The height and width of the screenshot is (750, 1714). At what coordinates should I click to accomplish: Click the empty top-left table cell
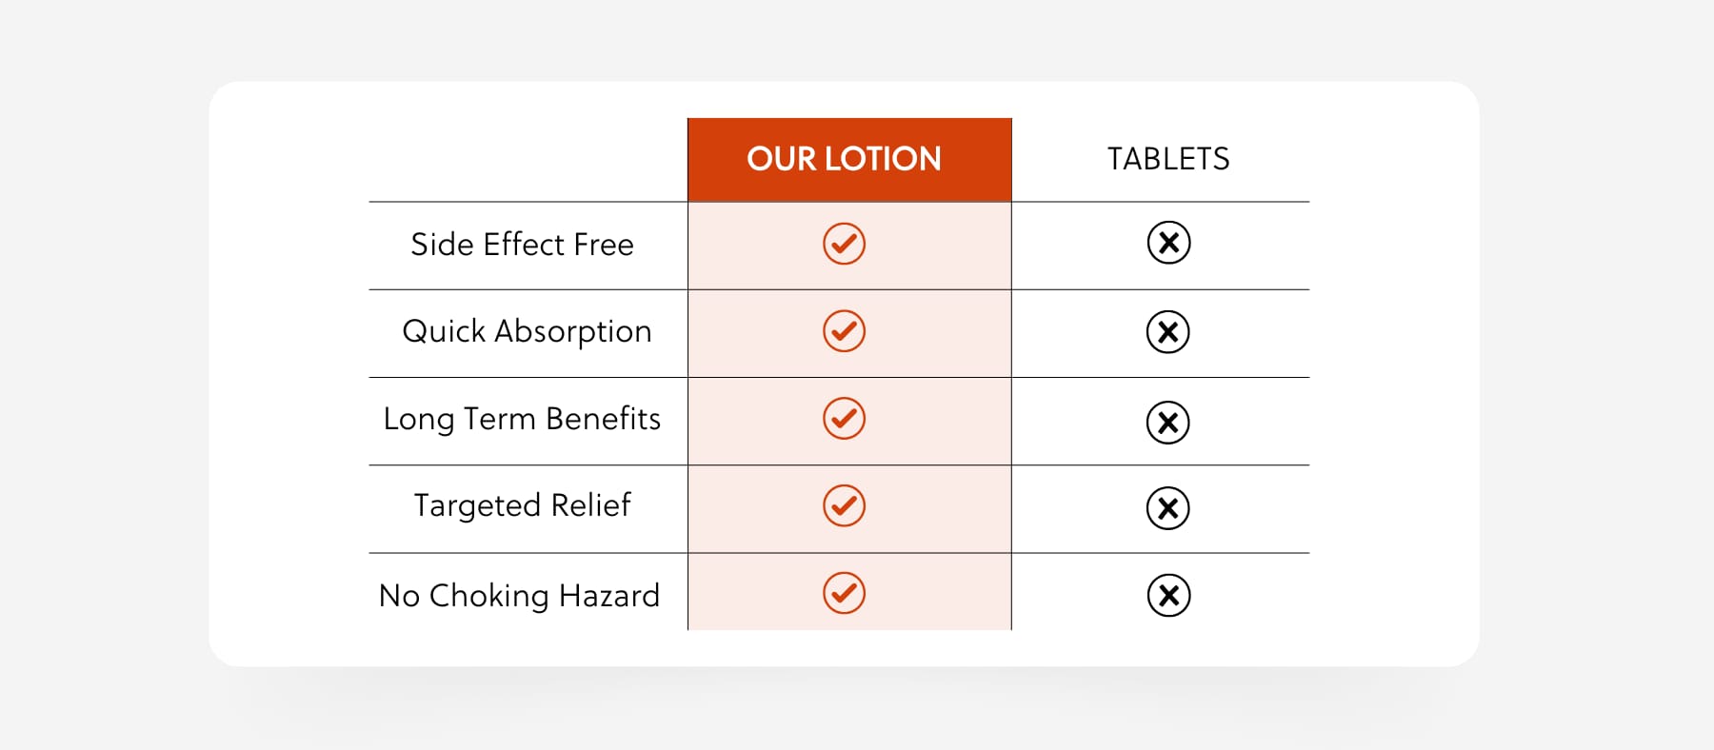point(528,159)
